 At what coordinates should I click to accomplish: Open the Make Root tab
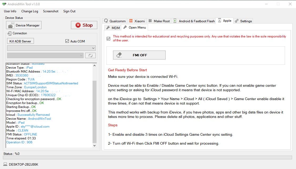coord(159,21)
